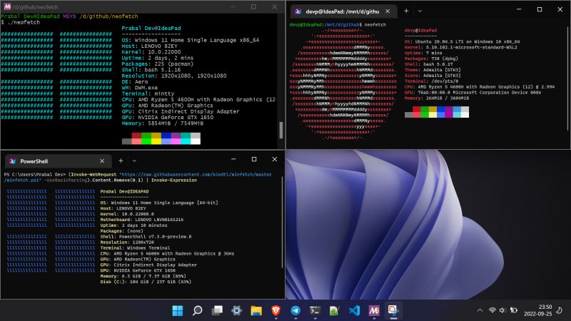Maximize the PowerShell terminal window
This screenshot has height=321, width=571.
[254, 159]
